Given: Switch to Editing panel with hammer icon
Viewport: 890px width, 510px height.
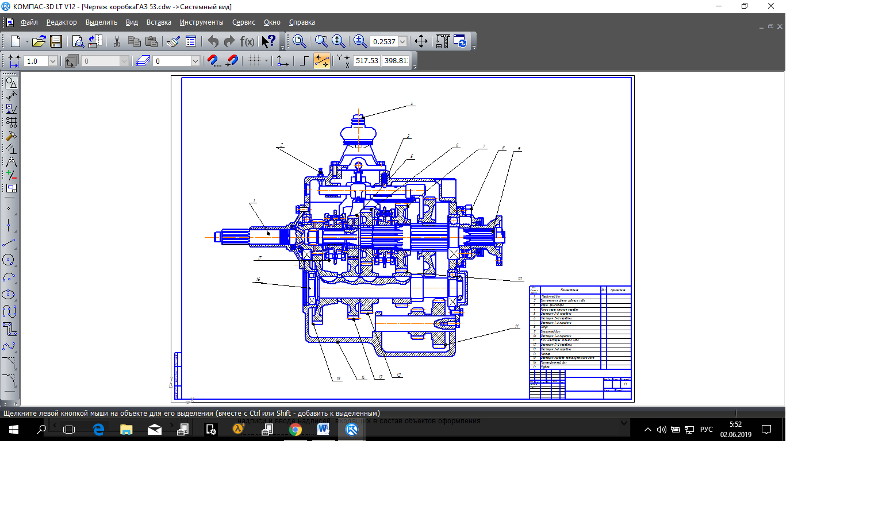Looking at the screenshot, I should (11, 136).
